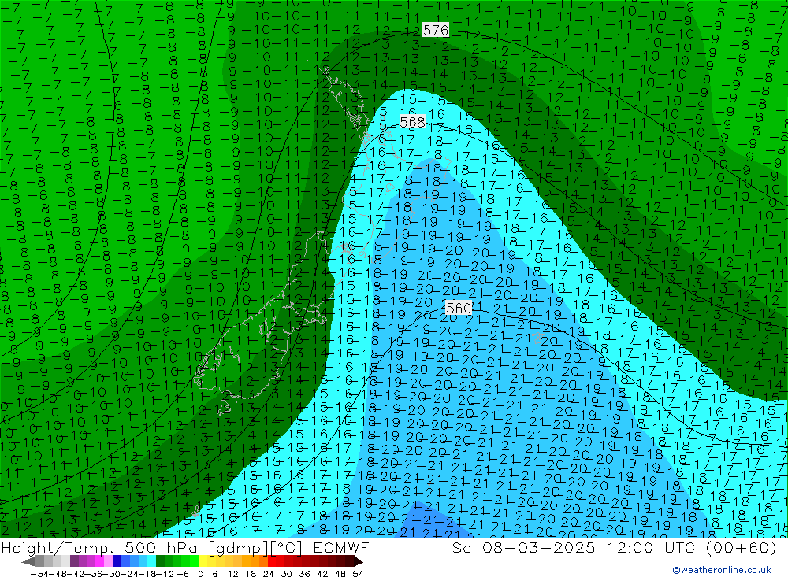Click the -54 legend scale value

tap(39, 573)
